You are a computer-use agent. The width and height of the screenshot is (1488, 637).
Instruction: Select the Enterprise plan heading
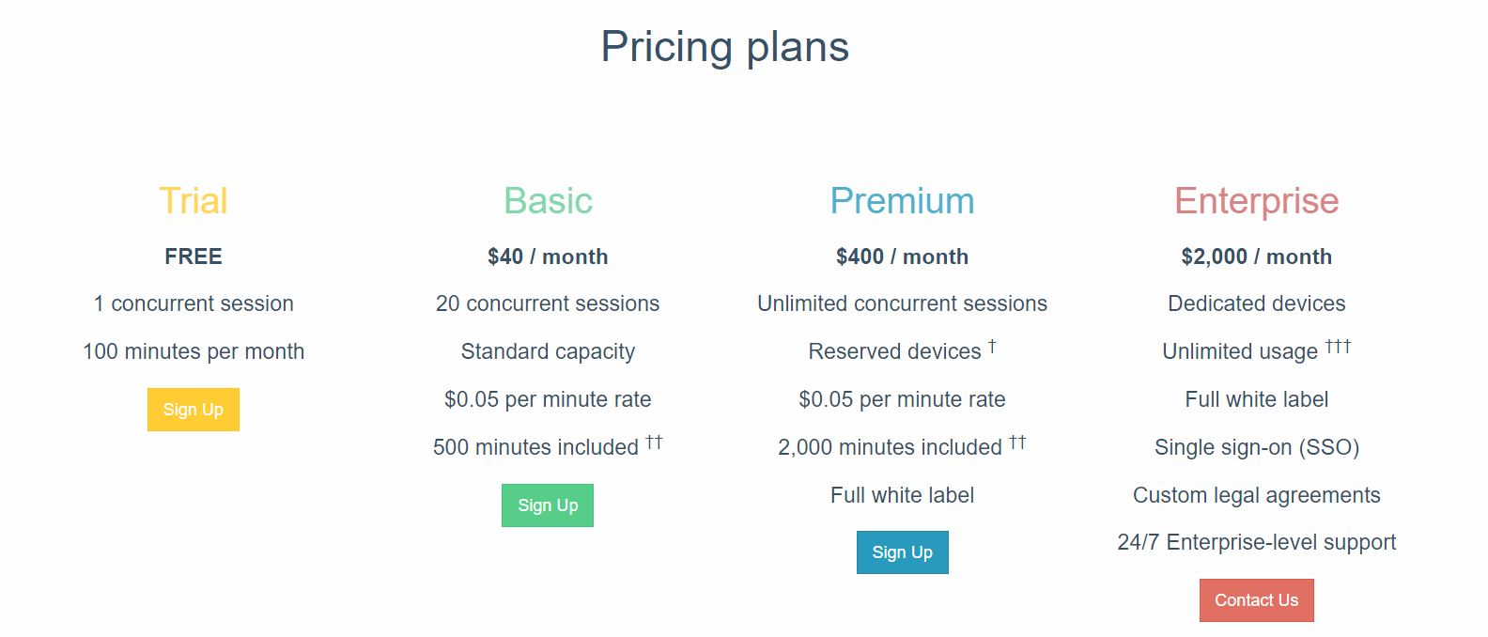[x=1257, y=201]
